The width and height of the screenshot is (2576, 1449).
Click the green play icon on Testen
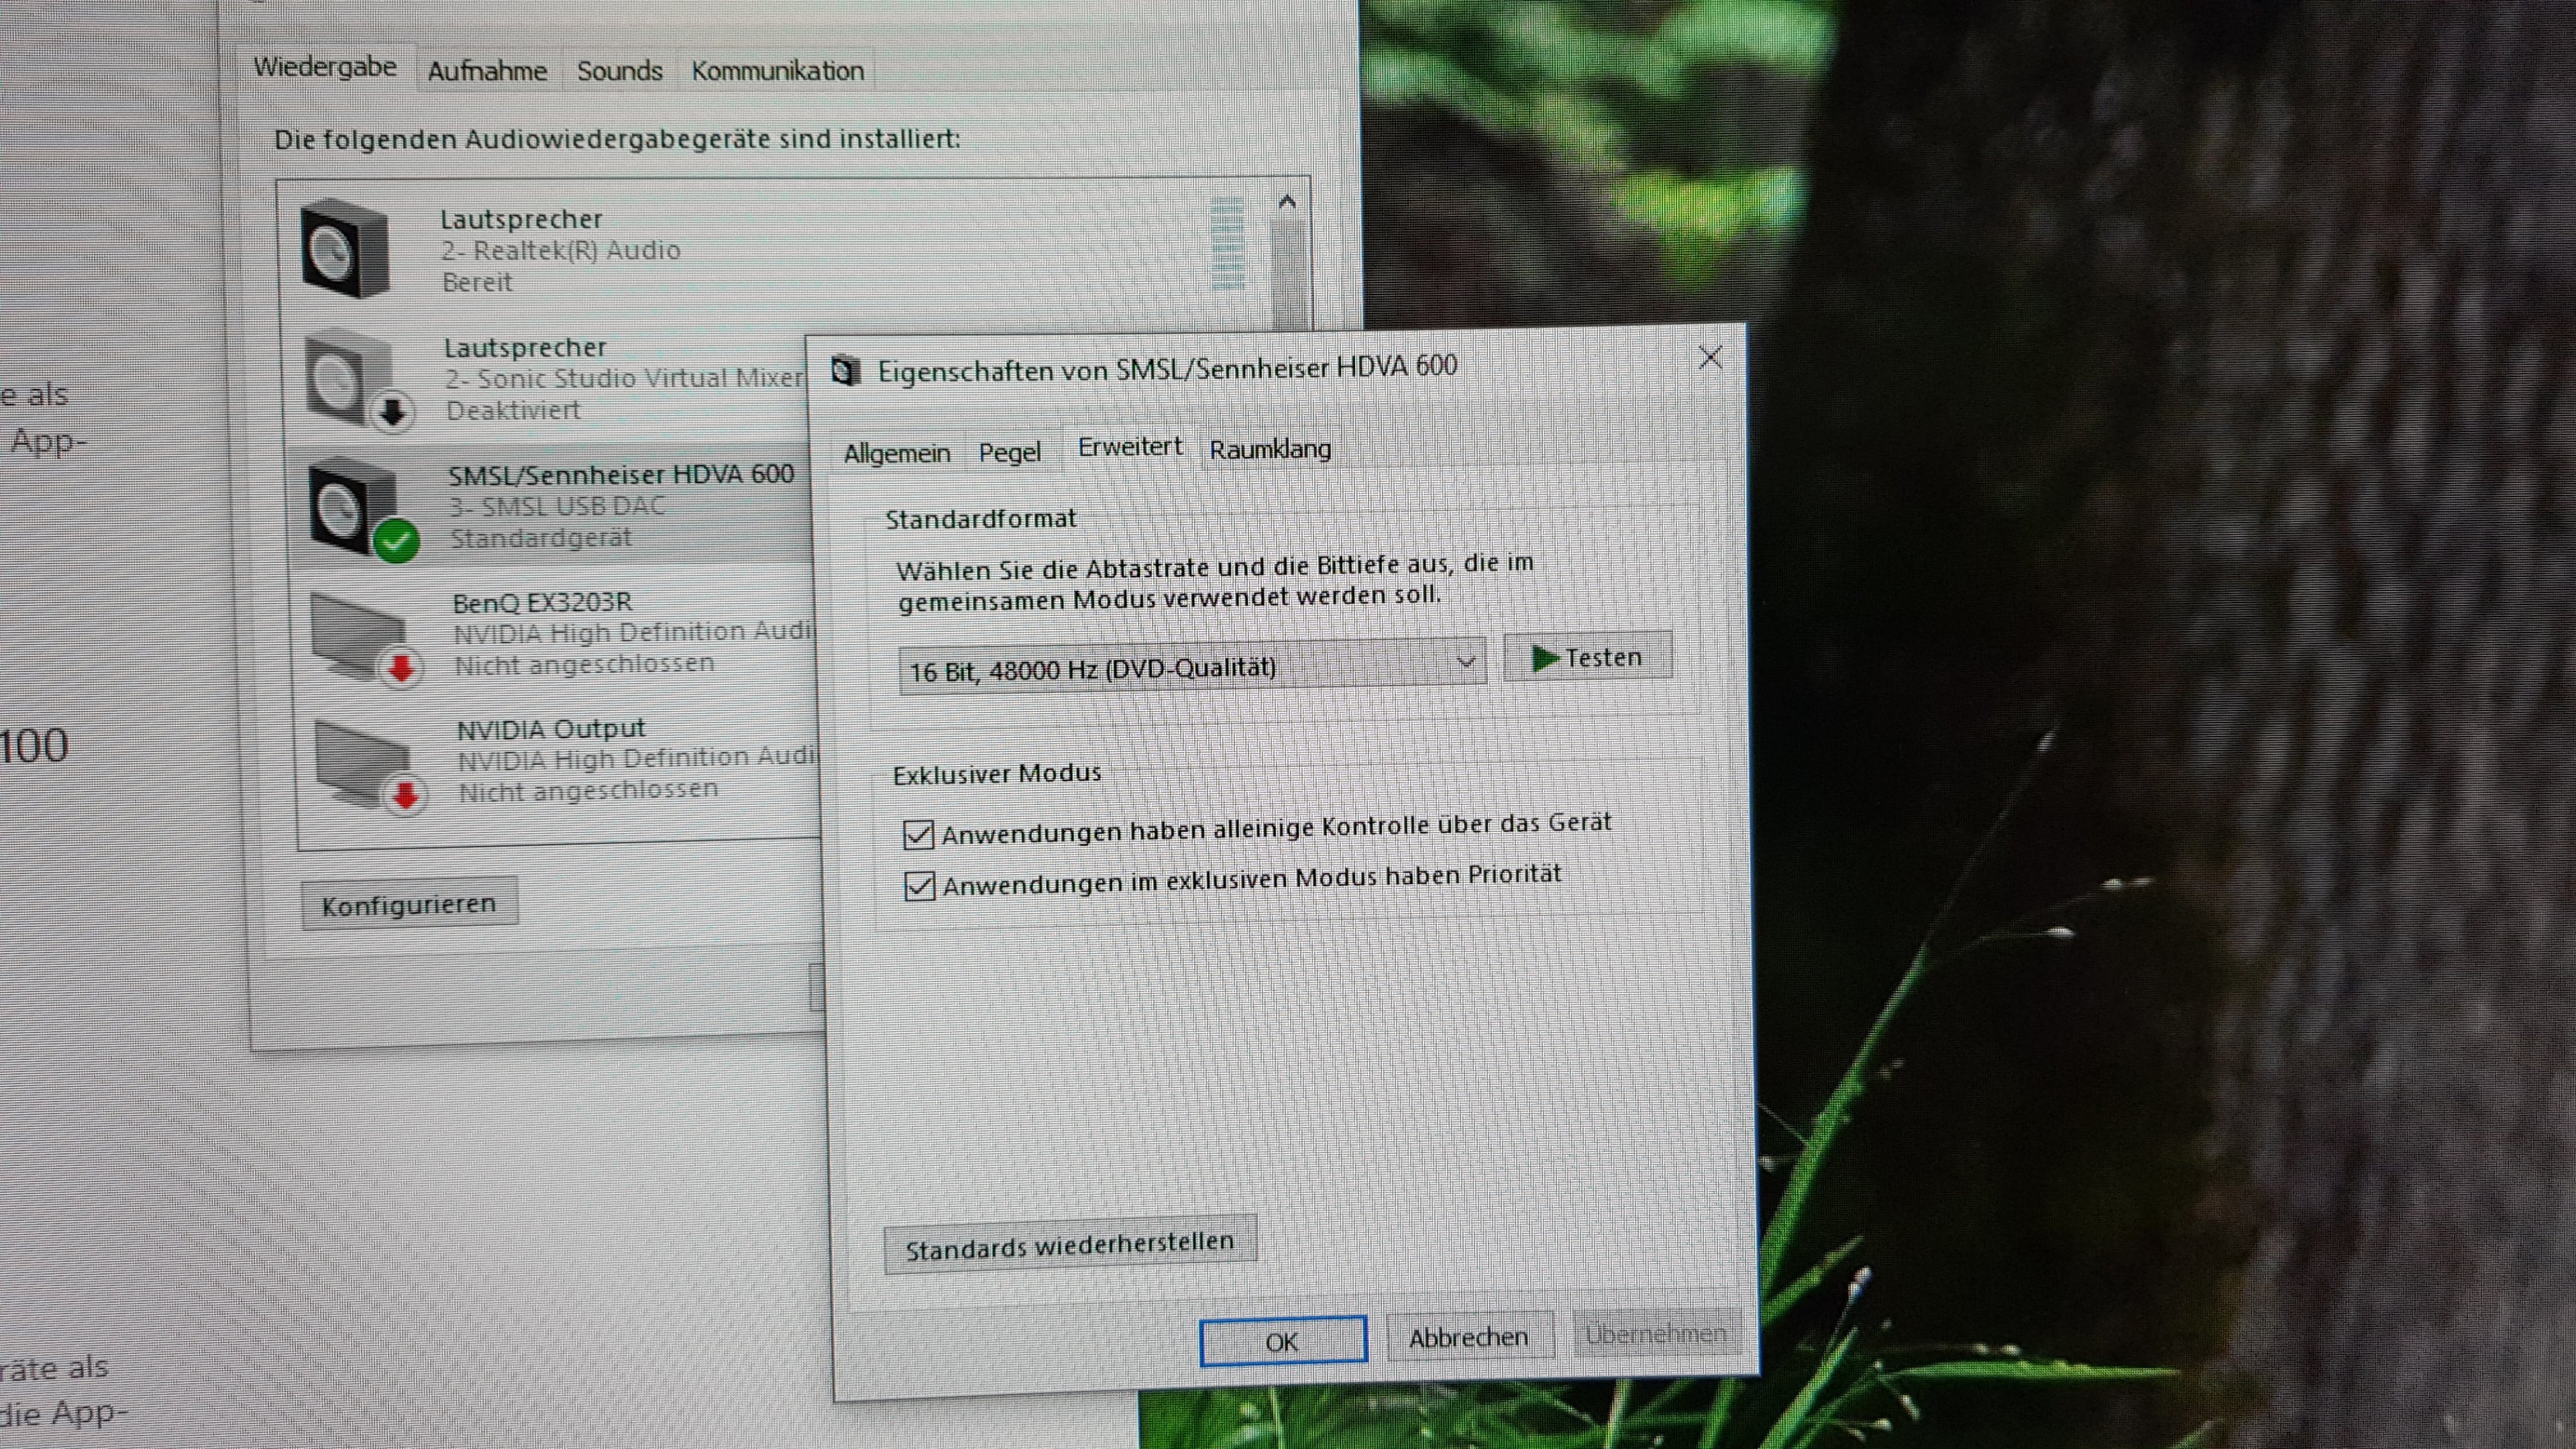pyautogui.click(x=1545, y=658)
